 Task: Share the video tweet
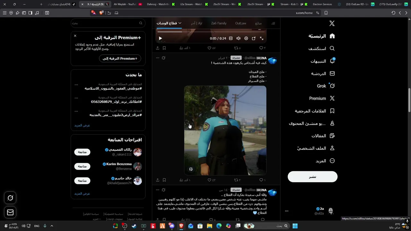tap(158, 48)
